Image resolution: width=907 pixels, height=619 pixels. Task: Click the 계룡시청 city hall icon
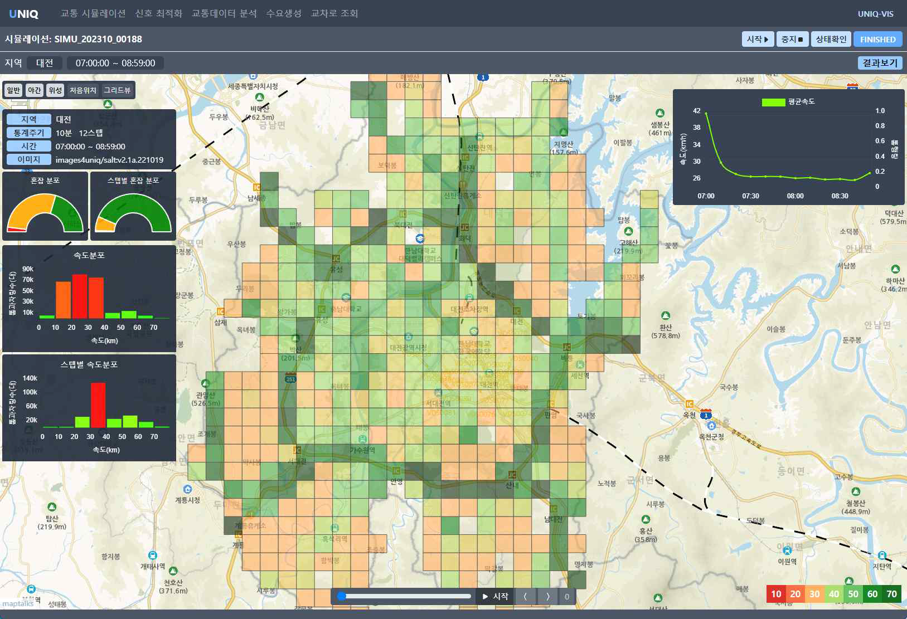tap(187, 489)
